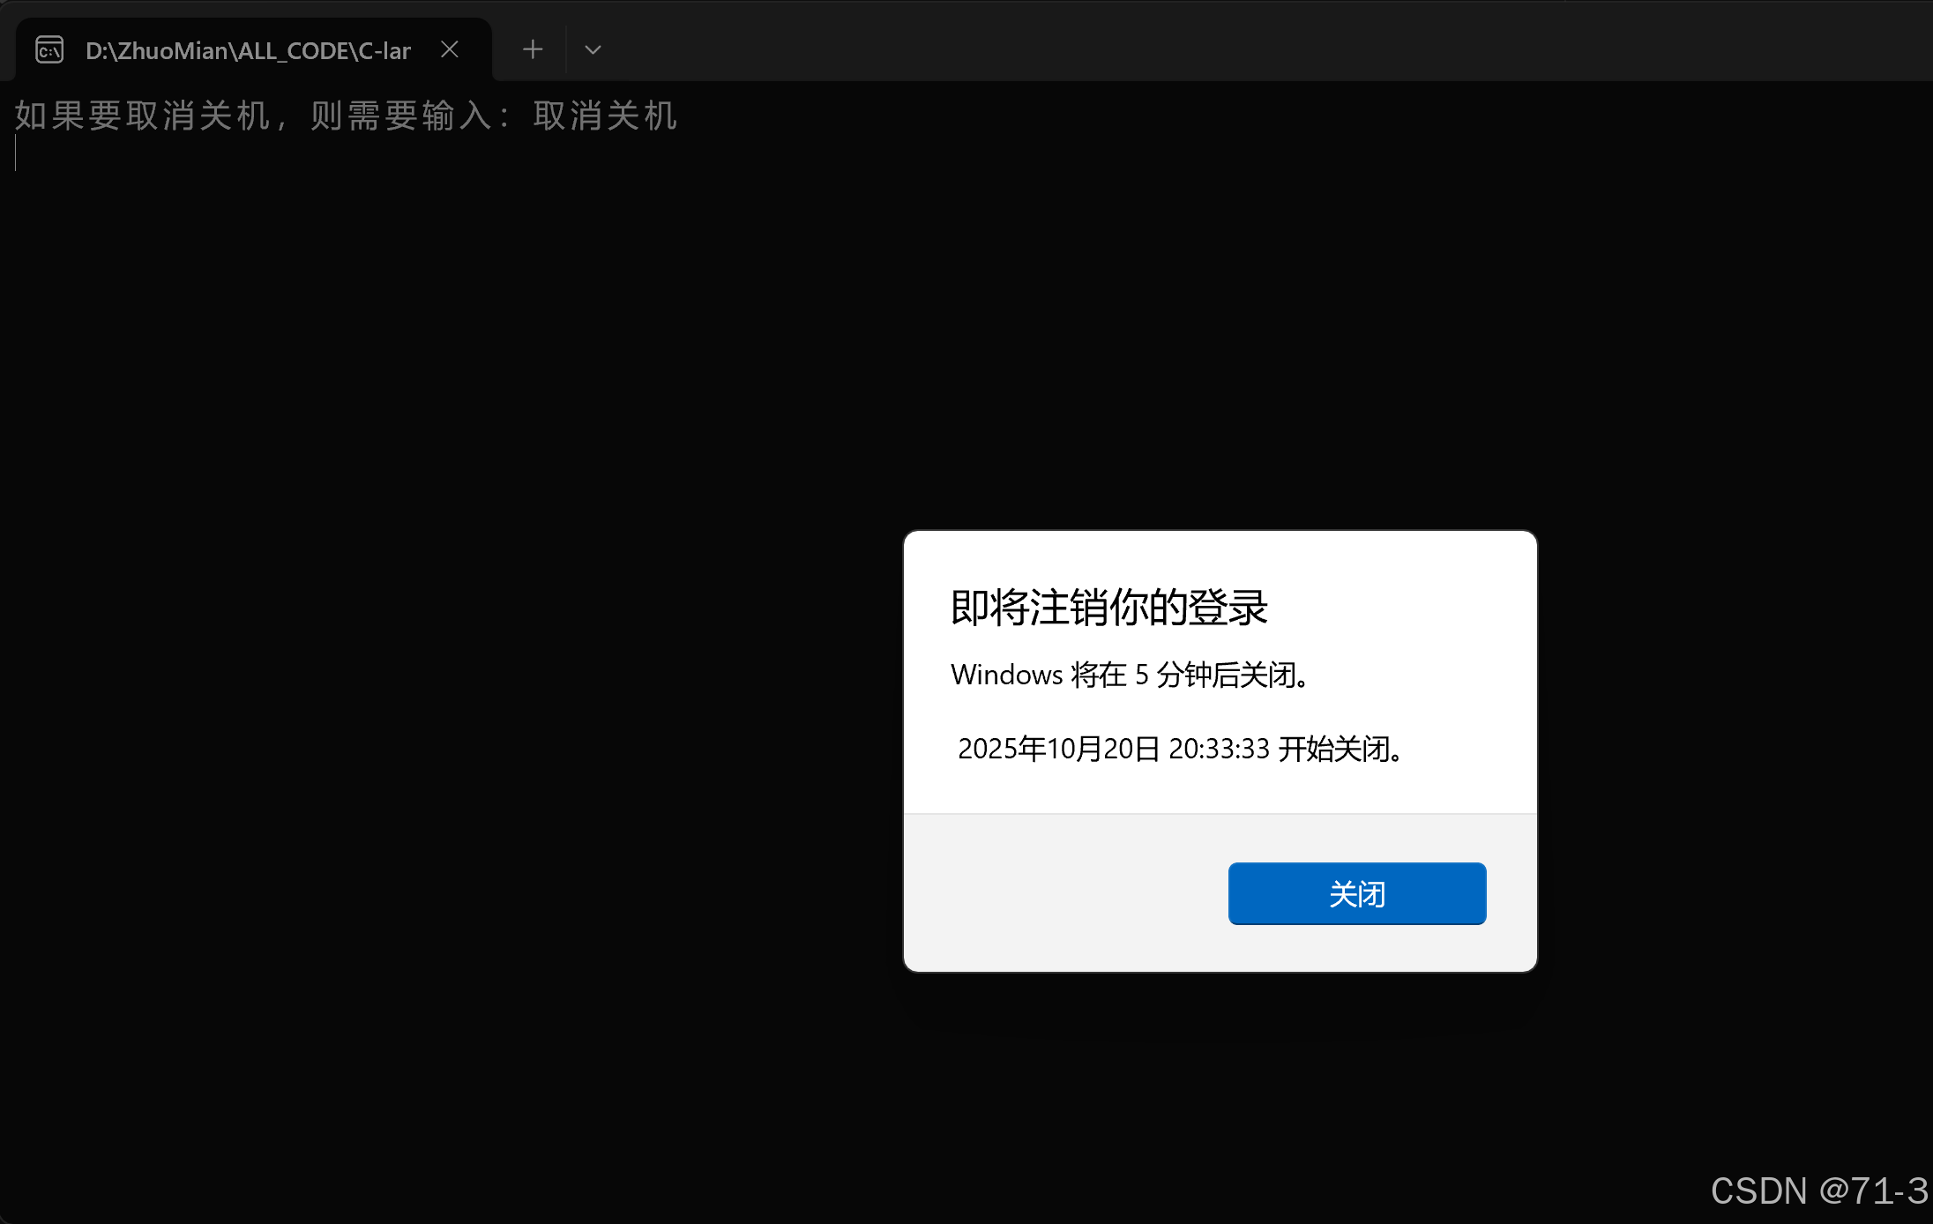Click the gray footer area of the dialog
1933x1224 pixels.
point(1058,892)
